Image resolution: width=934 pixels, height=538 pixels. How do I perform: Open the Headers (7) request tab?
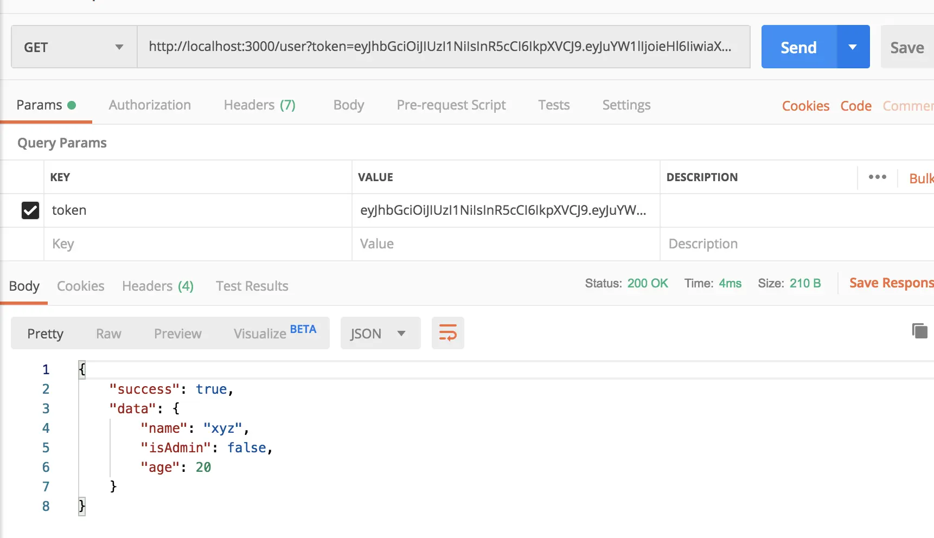(259, 105)
